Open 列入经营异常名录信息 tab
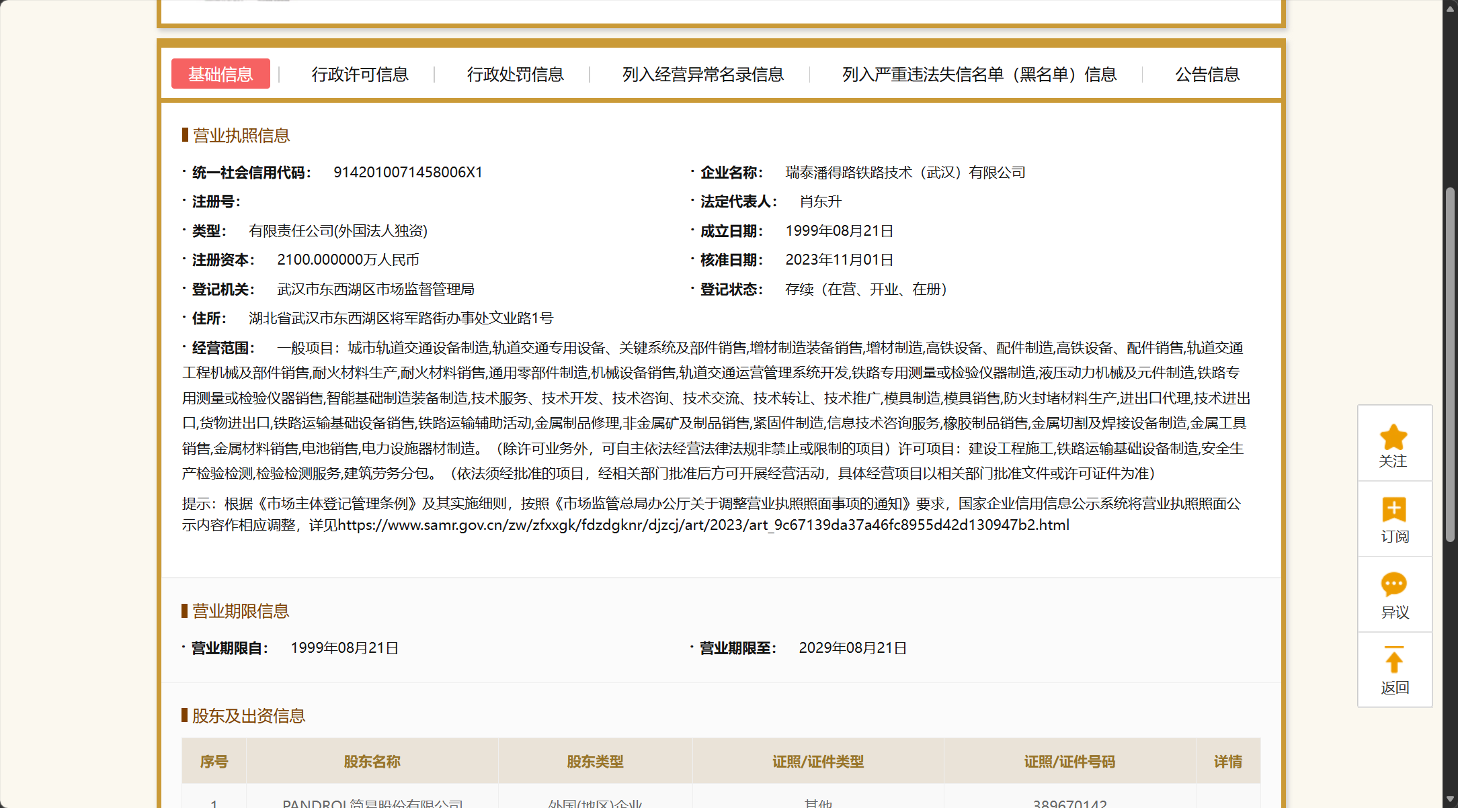 [x=702, y=75]
